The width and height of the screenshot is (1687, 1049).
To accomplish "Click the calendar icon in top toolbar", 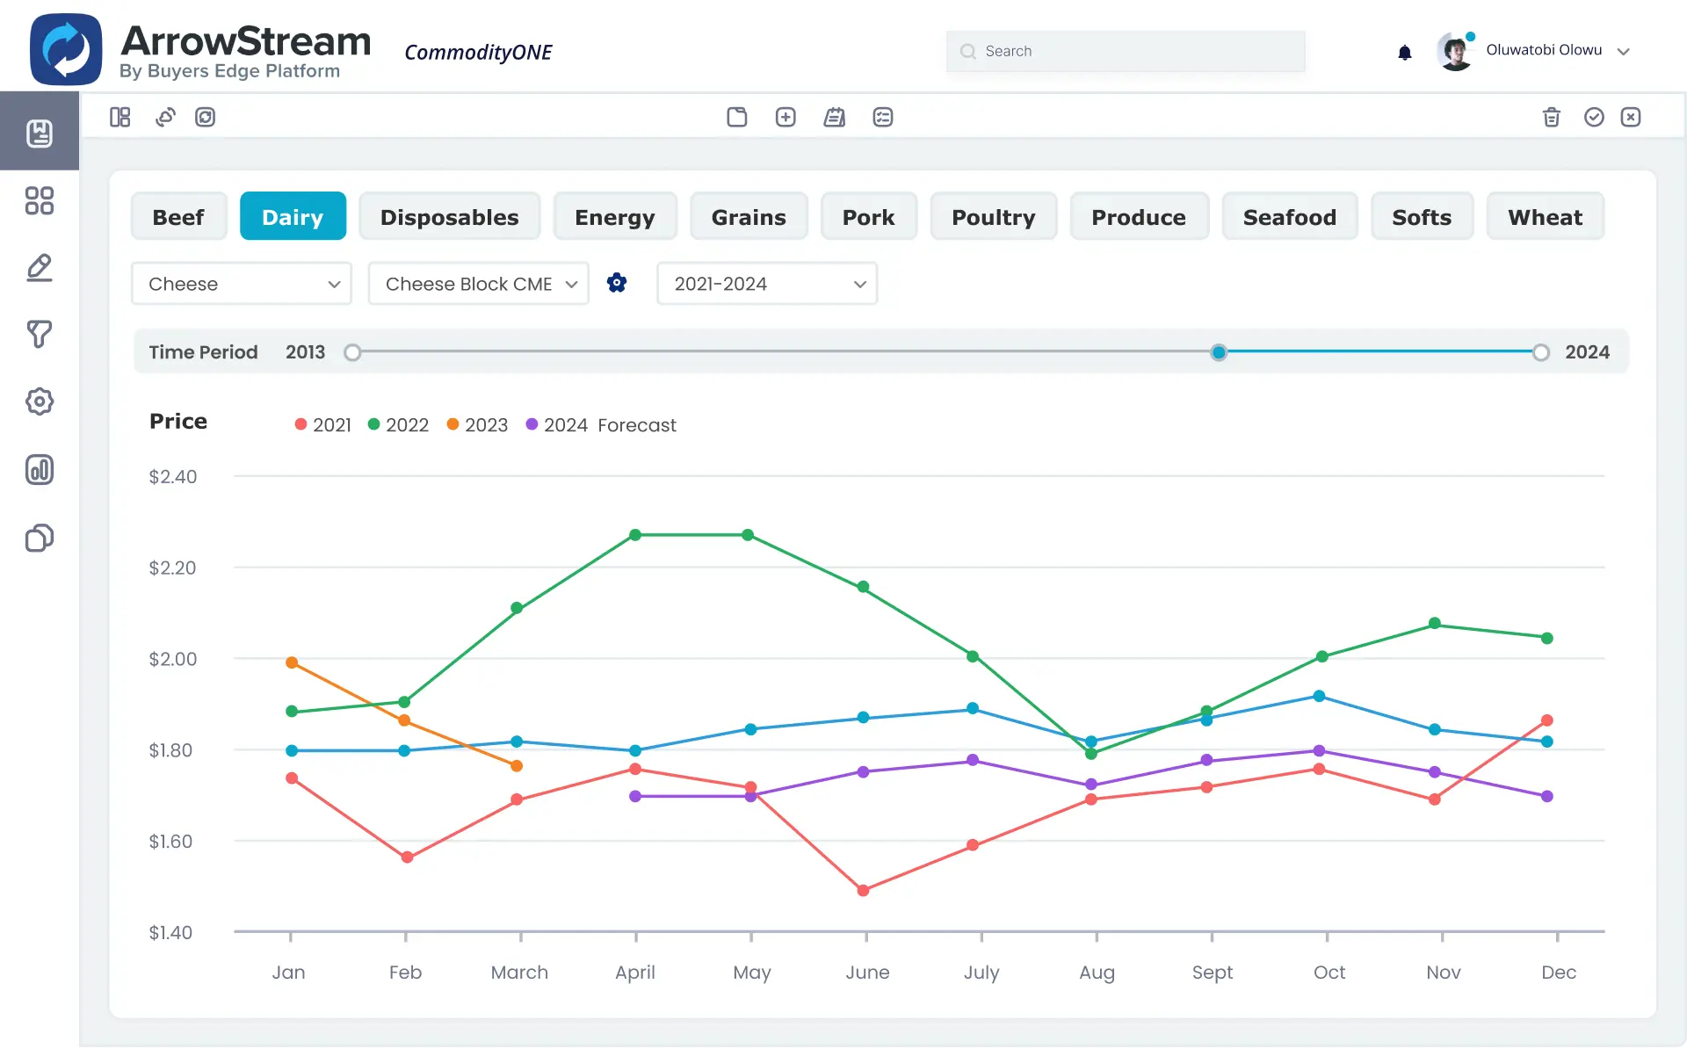I will tap(834, 117).
